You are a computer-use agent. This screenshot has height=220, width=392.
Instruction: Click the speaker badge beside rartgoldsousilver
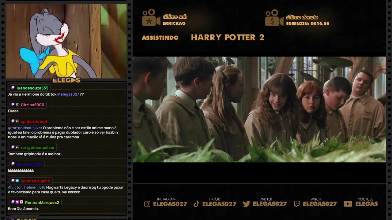(17, 147)
